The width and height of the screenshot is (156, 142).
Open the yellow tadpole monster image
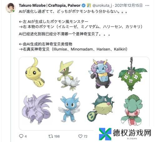tap(35, 72)
